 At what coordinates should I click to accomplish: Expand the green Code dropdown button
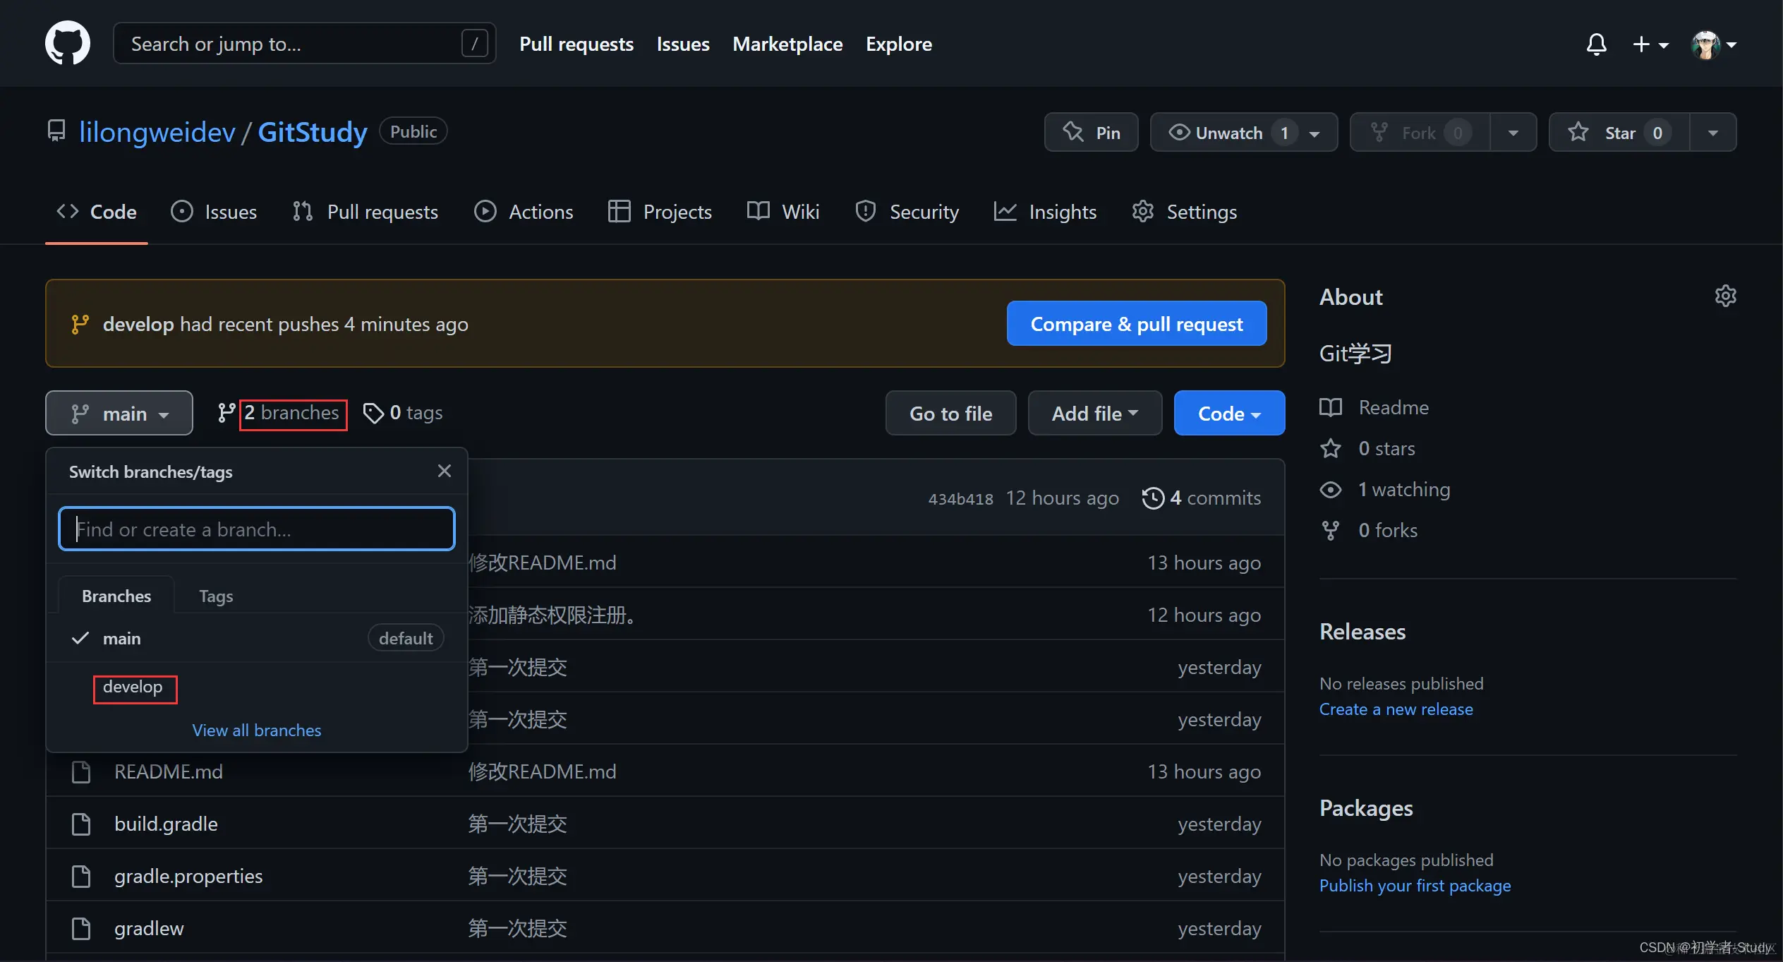[x=1228, y=414]
